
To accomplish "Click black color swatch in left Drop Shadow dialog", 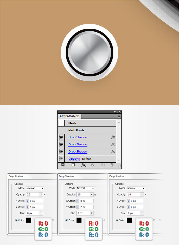I will click(x=29, y=220).
